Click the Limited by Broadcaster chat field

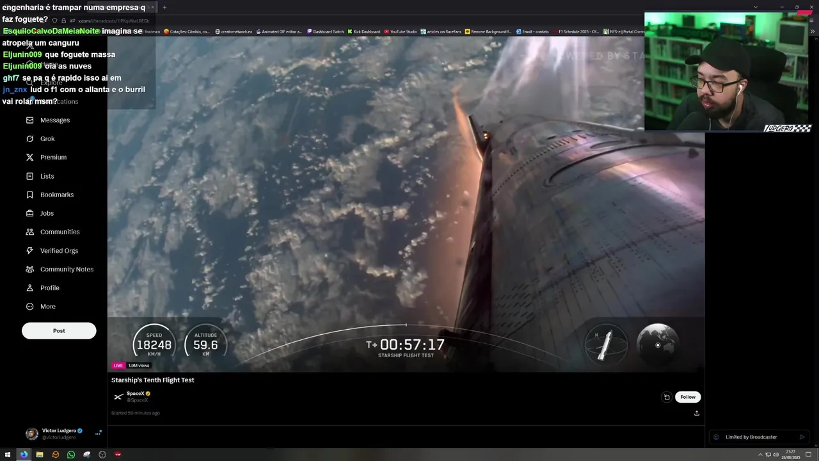(x=759, y=437)
